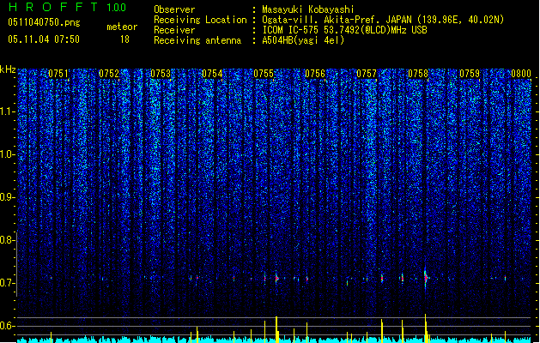Click the strongest meteor echo after 0758
This screenshot has width=540, height=343.
coord(426,277)
